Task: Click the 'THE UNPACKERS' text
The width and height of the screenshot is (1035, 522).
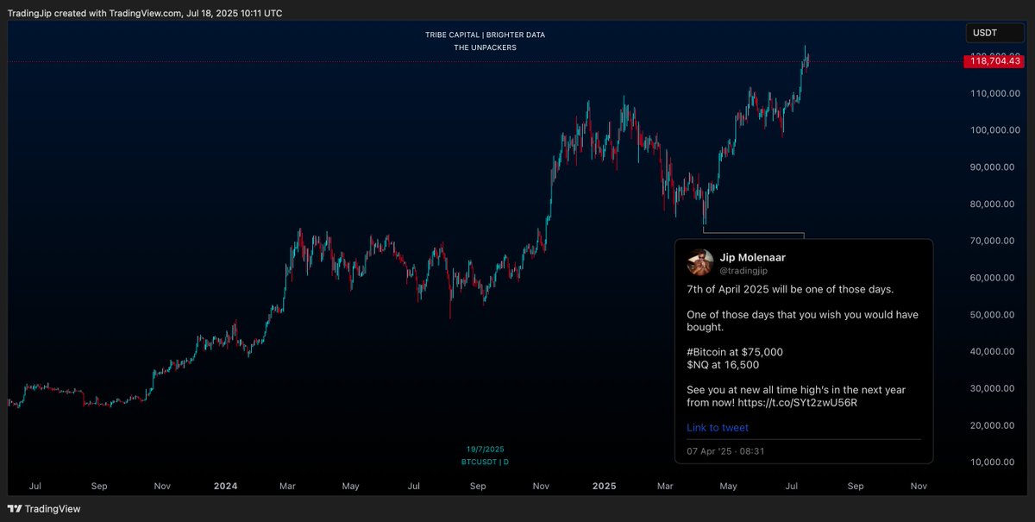Action: click(x=485, y=47)
